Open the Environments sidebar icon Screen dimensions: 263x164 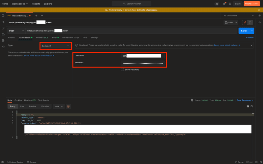tap(3, 28)
